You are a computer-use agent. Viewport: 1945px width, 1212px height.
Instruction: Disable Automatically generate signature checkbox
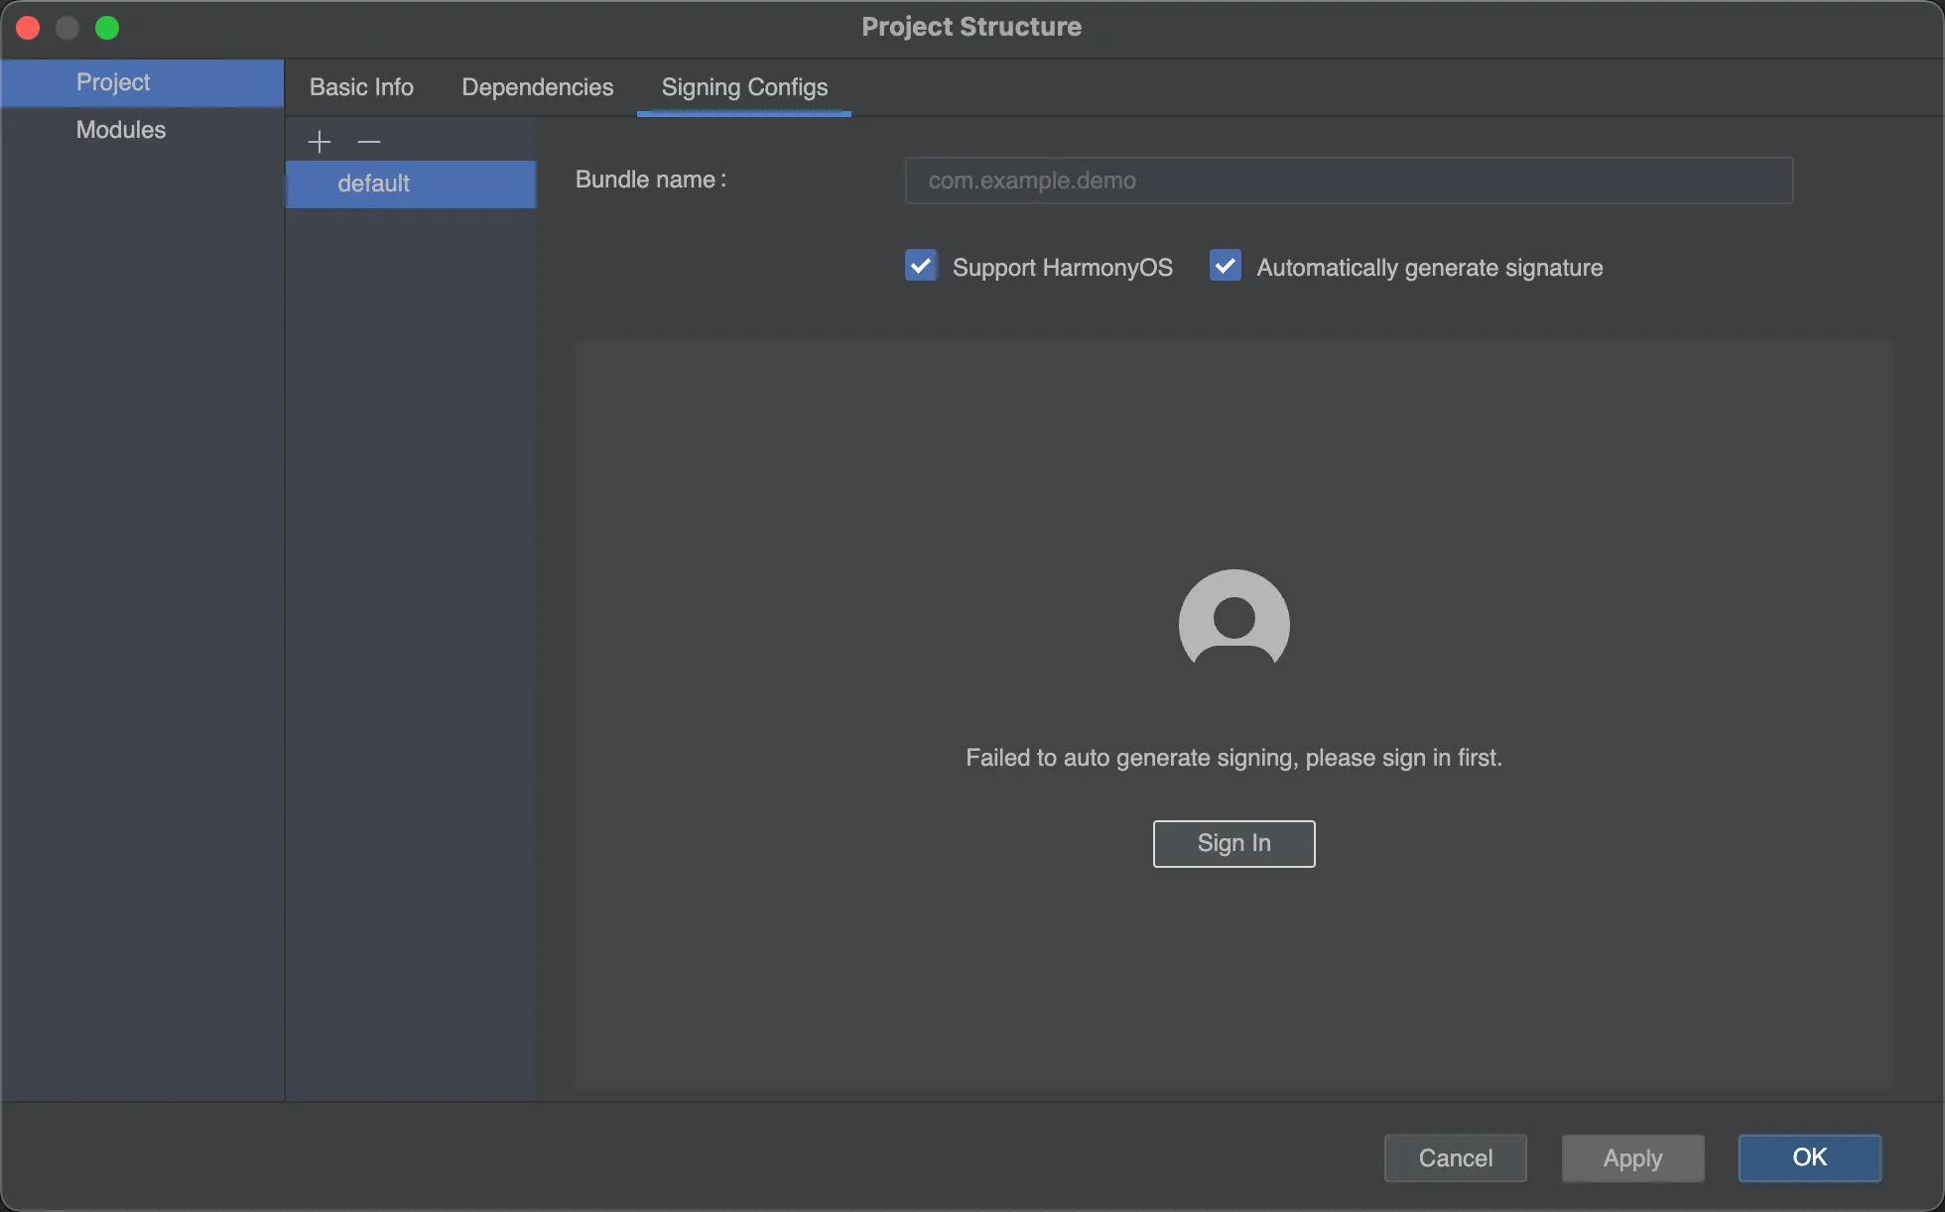click(1225, 266)
